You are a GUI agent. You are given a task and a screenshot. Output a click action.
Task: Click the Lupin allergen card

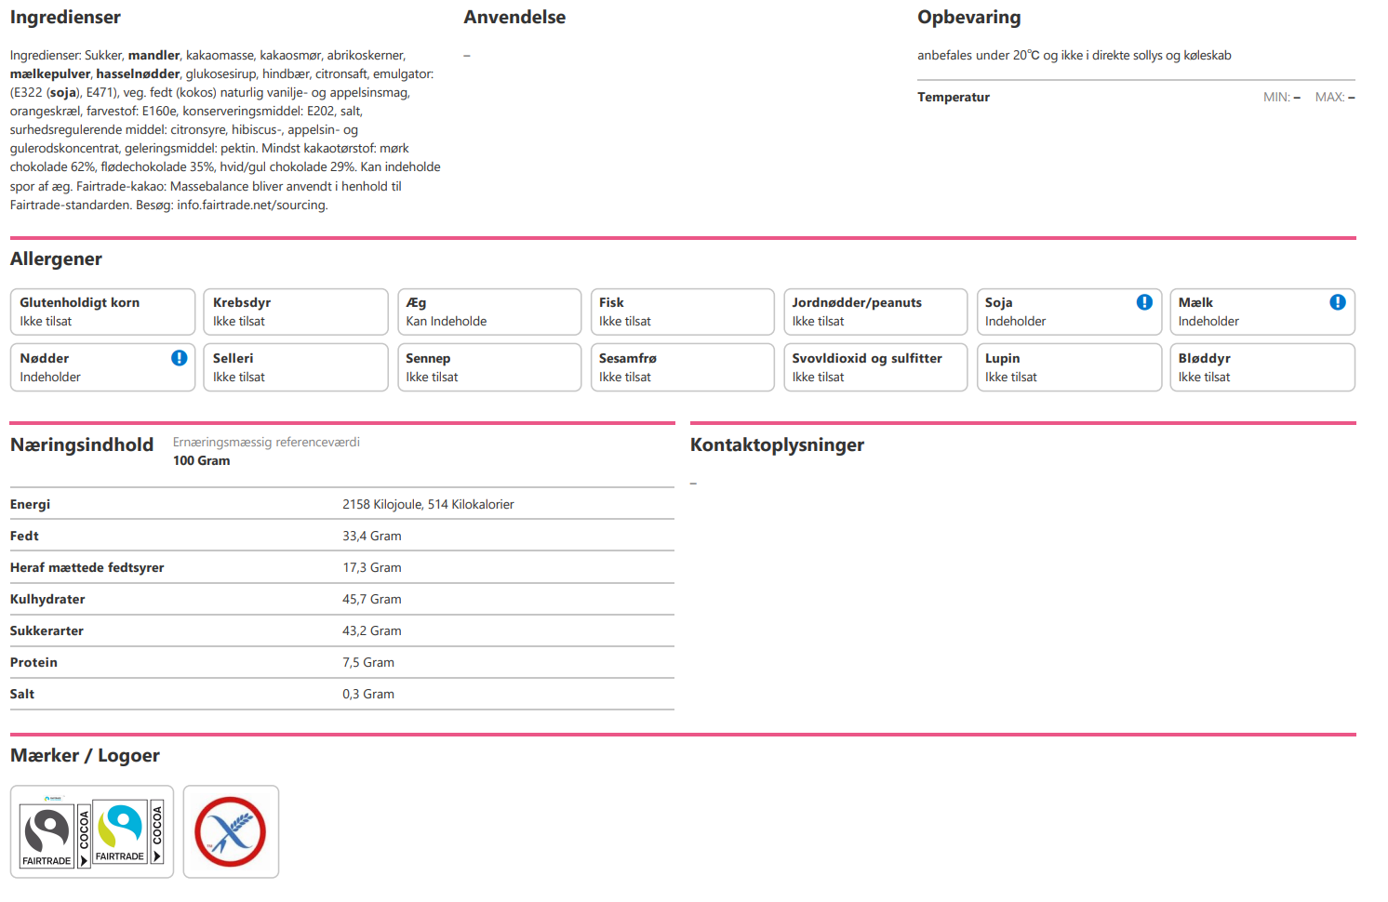[x=1068, y=367]
